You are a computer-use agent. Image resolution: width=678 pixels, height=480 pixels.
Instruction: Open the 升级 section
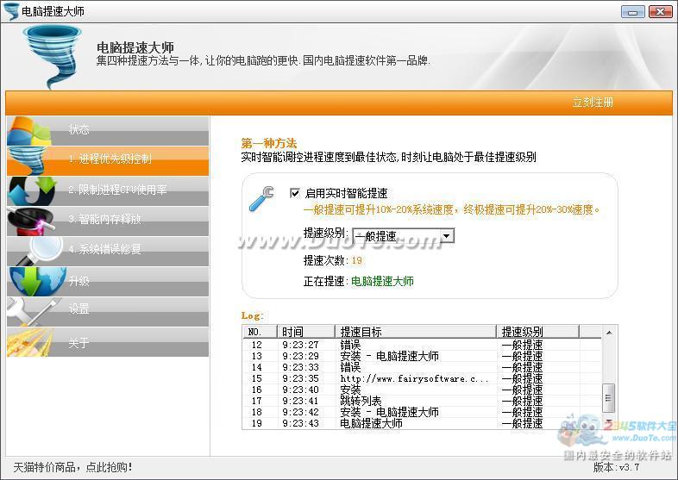click(108, 281)
